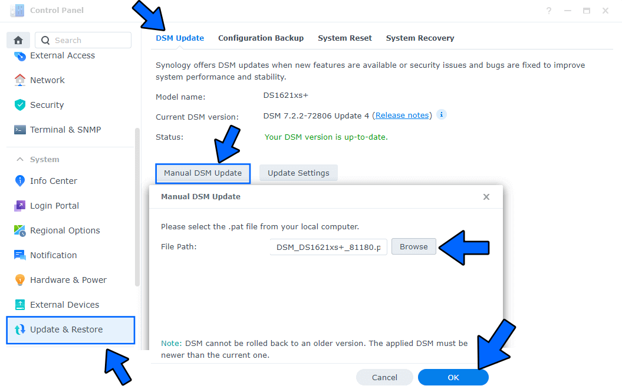622x389 pixels.
Task: Open the System Reset tab
Action: pyautogui.click(x=345, y=38)
